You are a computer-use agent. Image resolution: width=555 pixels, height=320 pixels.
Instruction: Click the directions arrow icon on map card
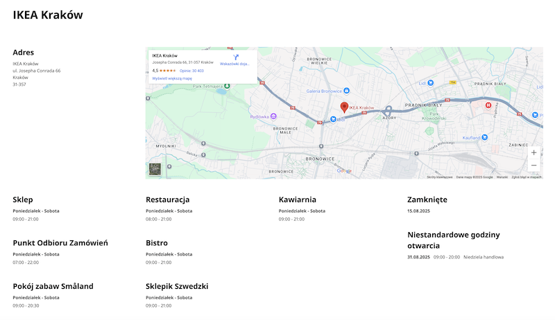coord(236,57)
